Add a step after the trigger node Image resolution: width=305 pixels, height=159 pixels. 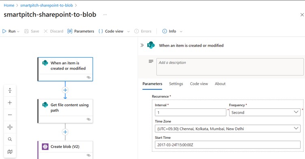[65, 90]
